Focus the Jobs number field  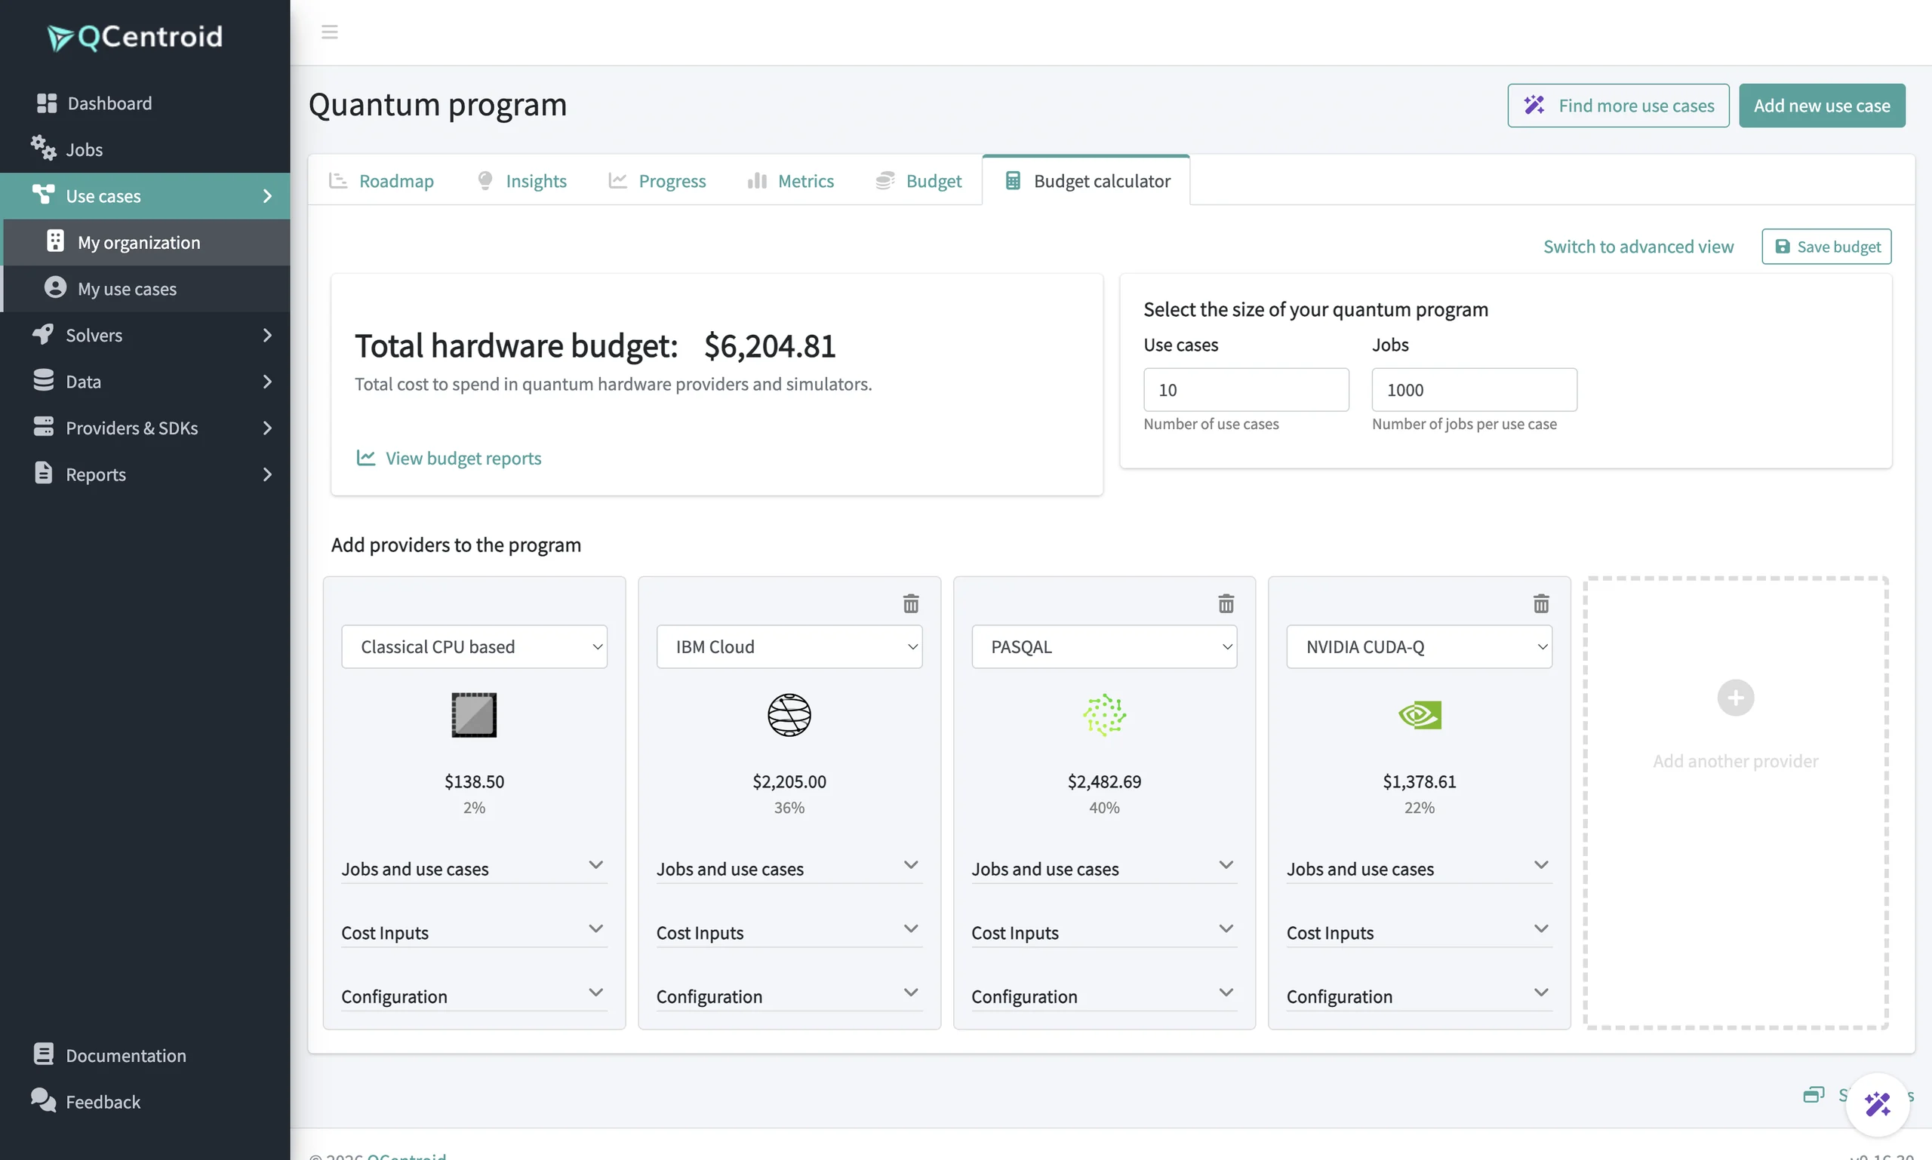(x=1474, y=389)
